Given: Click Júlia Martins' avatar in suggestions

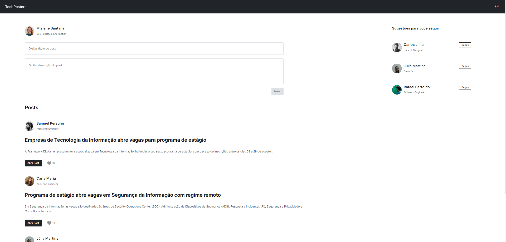Looking at the screenshot, I should [x=397, y=68].
